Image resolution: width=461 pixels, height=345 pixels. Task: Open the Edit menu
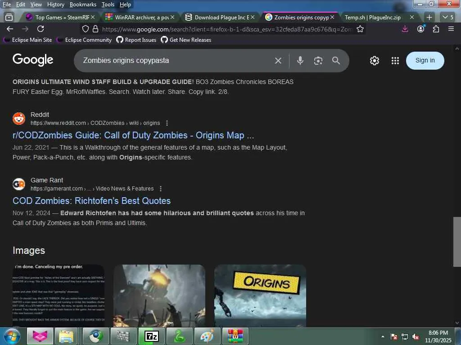click(x=20, y=4)
